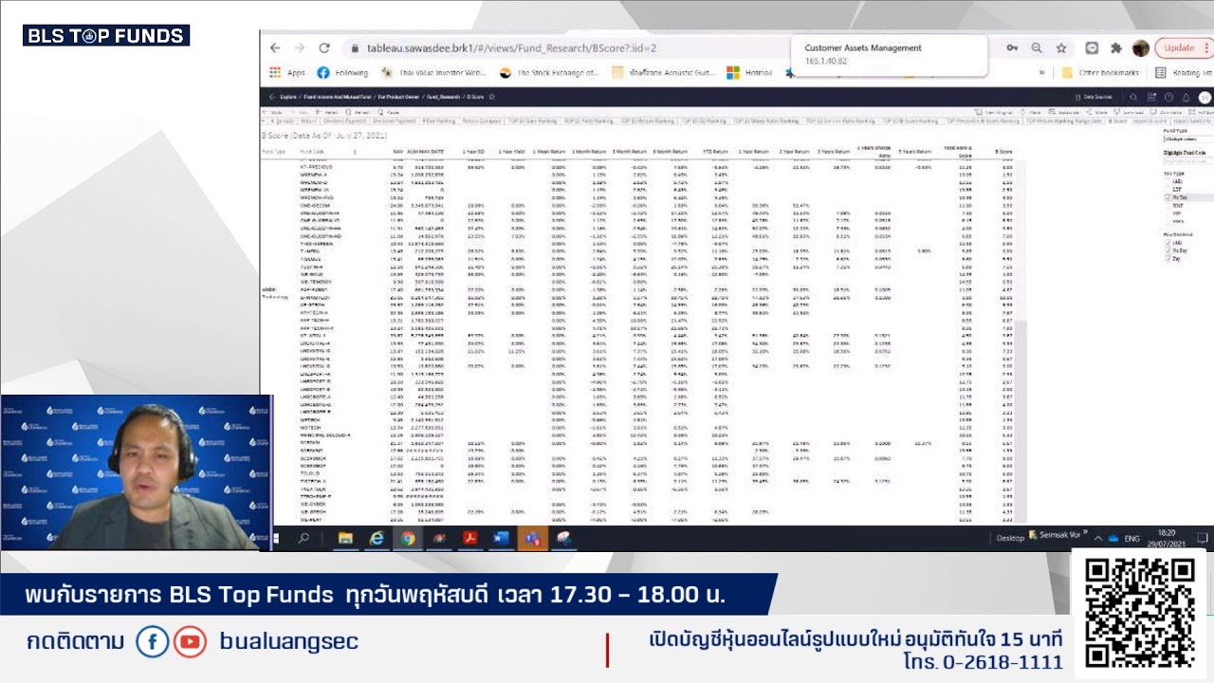The image size is (1214, 683).
Task: Open Microsoft Word from taskbar
Action: (x=501, y=538)
